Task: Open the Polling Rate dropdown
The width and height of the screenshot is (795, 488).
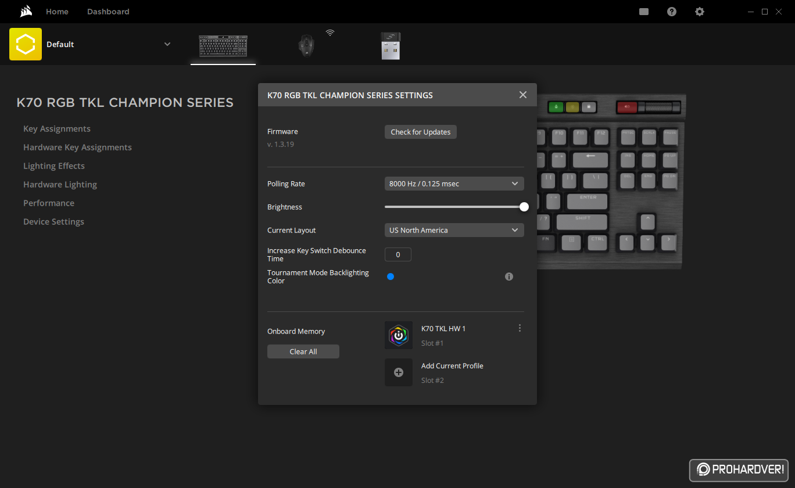Action: tap(454, 184)
